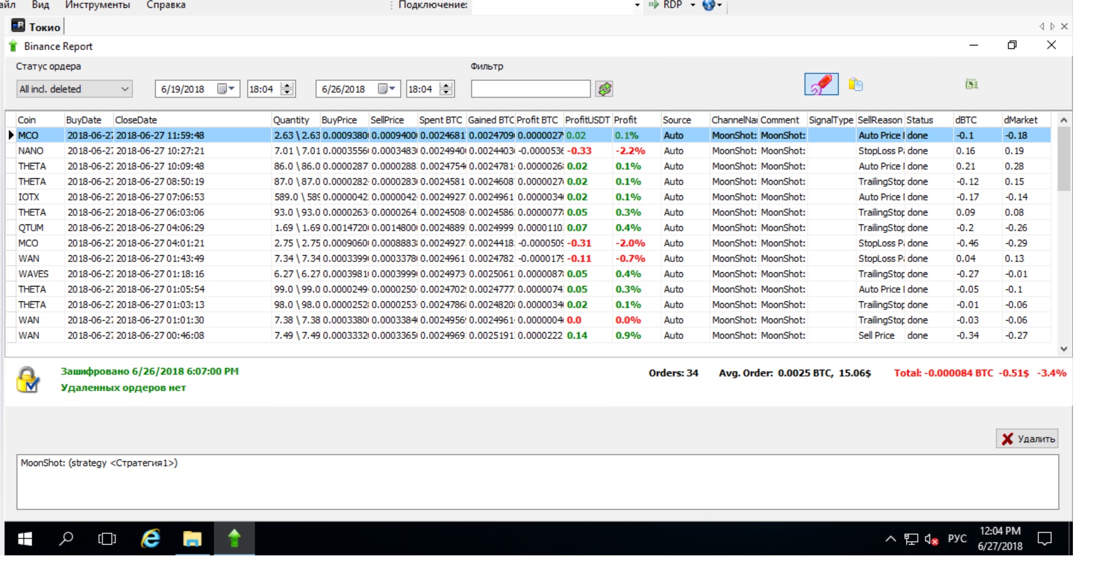This screenshot has width=1094, height=581.
Task: Open File Explorer from the taskbar
Action: pos(192,538)
